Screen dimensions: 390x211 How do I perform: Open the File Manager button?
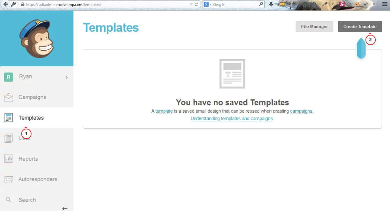pos(314,27)
